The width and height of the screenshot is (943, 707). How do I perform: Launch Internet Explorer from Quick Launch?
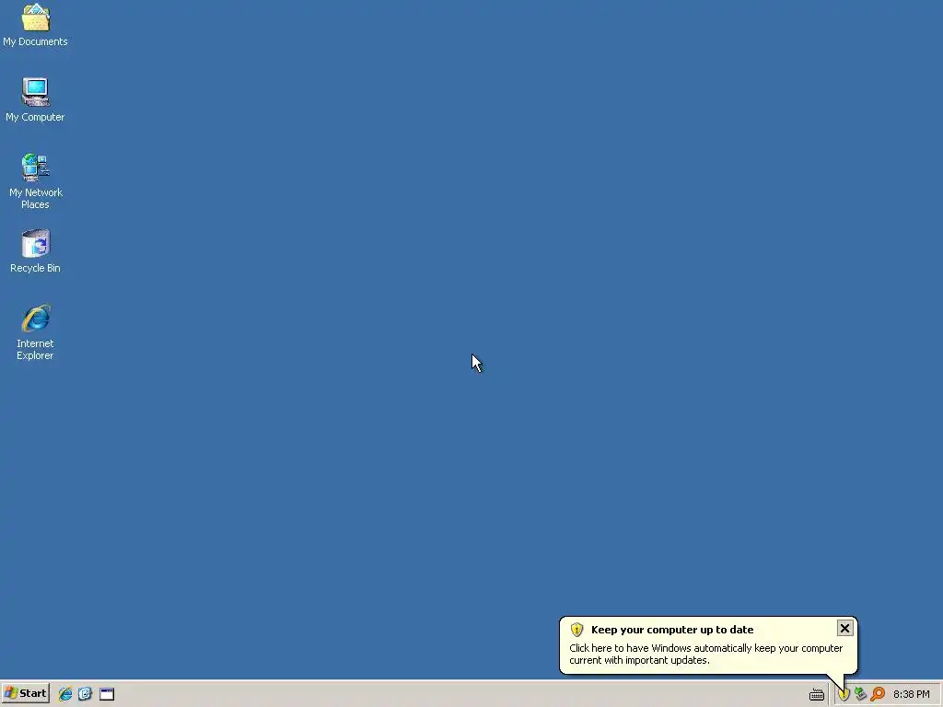(x=65, y=694)
